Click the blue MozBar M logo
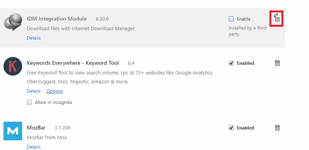Image resolution: width=309 pixels, height=150 pixels. coord(13,131)
